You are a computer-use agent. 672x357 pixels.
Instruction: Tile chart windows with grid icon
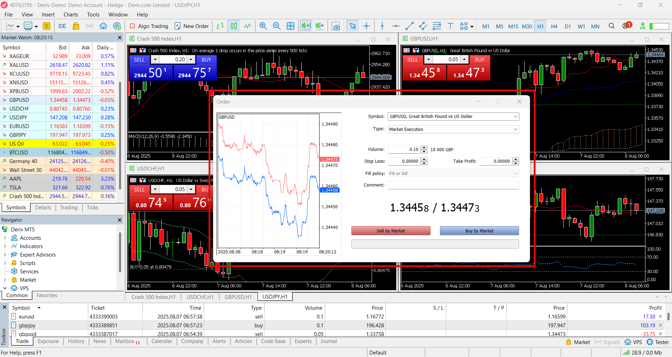point(290,26)
